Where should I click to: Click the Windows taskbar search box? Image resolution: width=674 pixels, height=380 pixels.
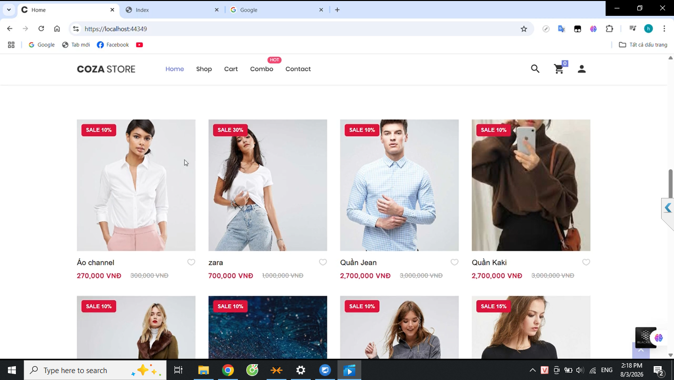95,370
